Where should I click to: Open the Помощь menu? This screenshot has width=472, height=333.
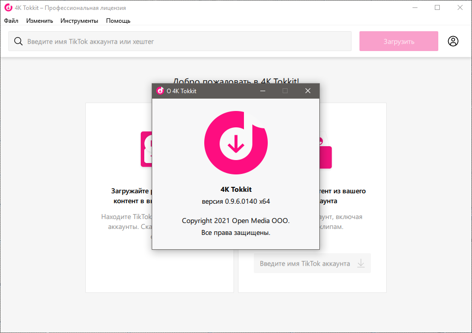118,21
